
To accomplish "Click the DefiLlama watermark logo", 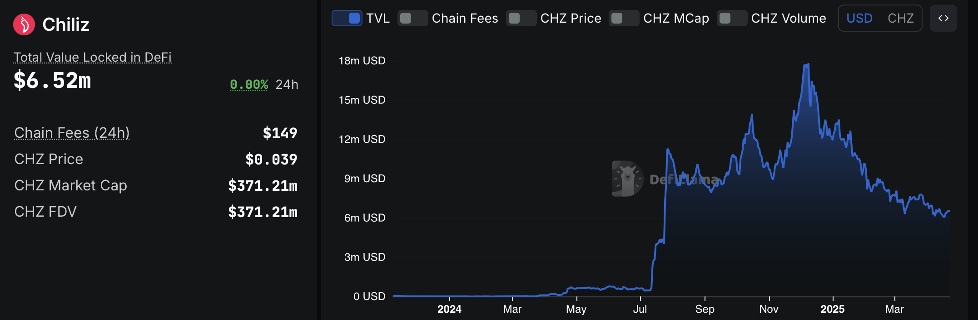I will (x=627, y=179).
